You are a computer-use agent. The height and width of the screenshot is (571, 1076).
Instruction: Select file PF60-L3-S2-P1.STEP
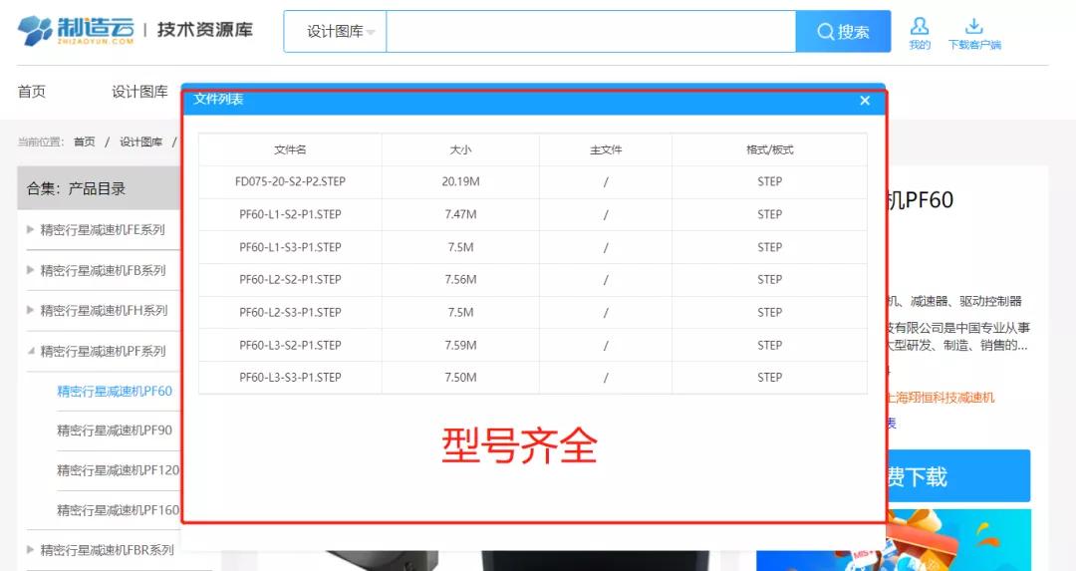coord(290,345)
